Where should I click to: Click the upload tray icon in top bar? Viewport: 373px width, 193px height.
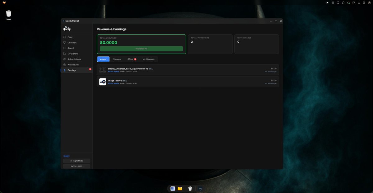click(x=359, y=2)
